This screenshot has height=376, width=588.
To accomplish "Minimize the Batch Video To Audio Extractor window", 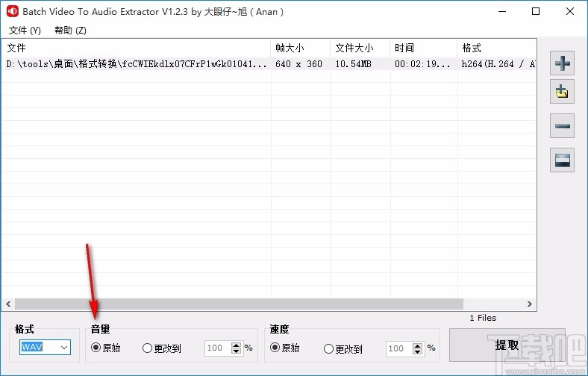I will tap(502, 12).
